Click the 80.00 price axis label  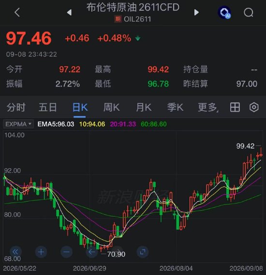(12, 215)
